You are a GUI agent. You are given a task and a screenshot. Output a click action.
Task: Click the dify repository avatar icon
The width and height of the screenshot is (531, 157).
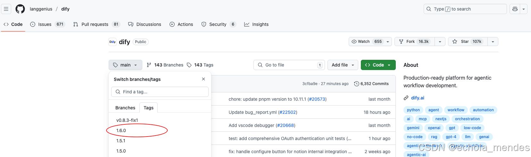click(112, 42)
